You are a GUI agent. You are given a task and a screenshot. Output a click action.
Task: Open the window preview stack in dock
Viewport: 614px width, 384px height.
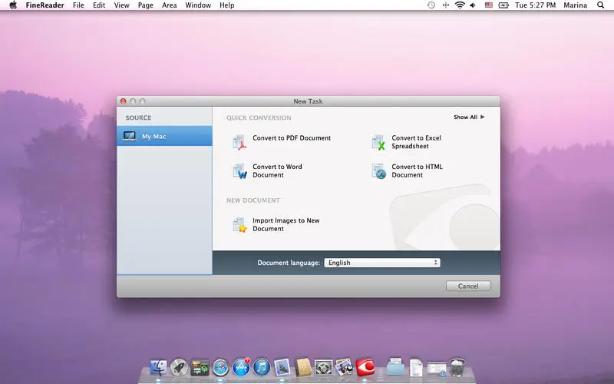tap(437, 369)
